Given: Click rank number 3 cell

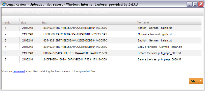Looking at the screenshot, I should coord(6,41).
